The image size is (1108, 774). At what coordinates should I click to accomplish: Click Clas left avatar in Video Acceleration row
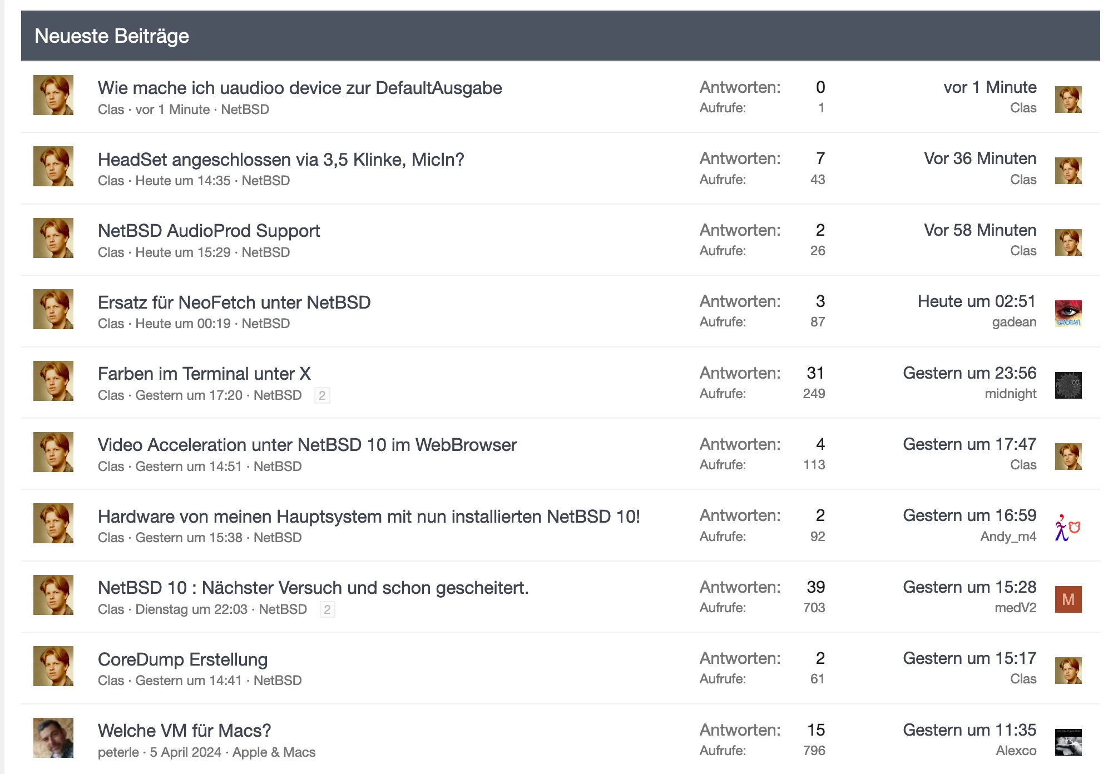53,452
